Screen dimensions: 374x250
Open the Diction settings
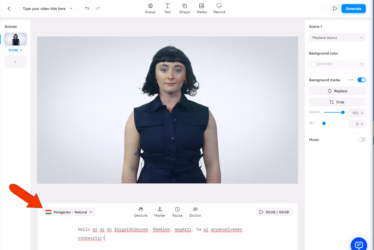tap(195, 212)
